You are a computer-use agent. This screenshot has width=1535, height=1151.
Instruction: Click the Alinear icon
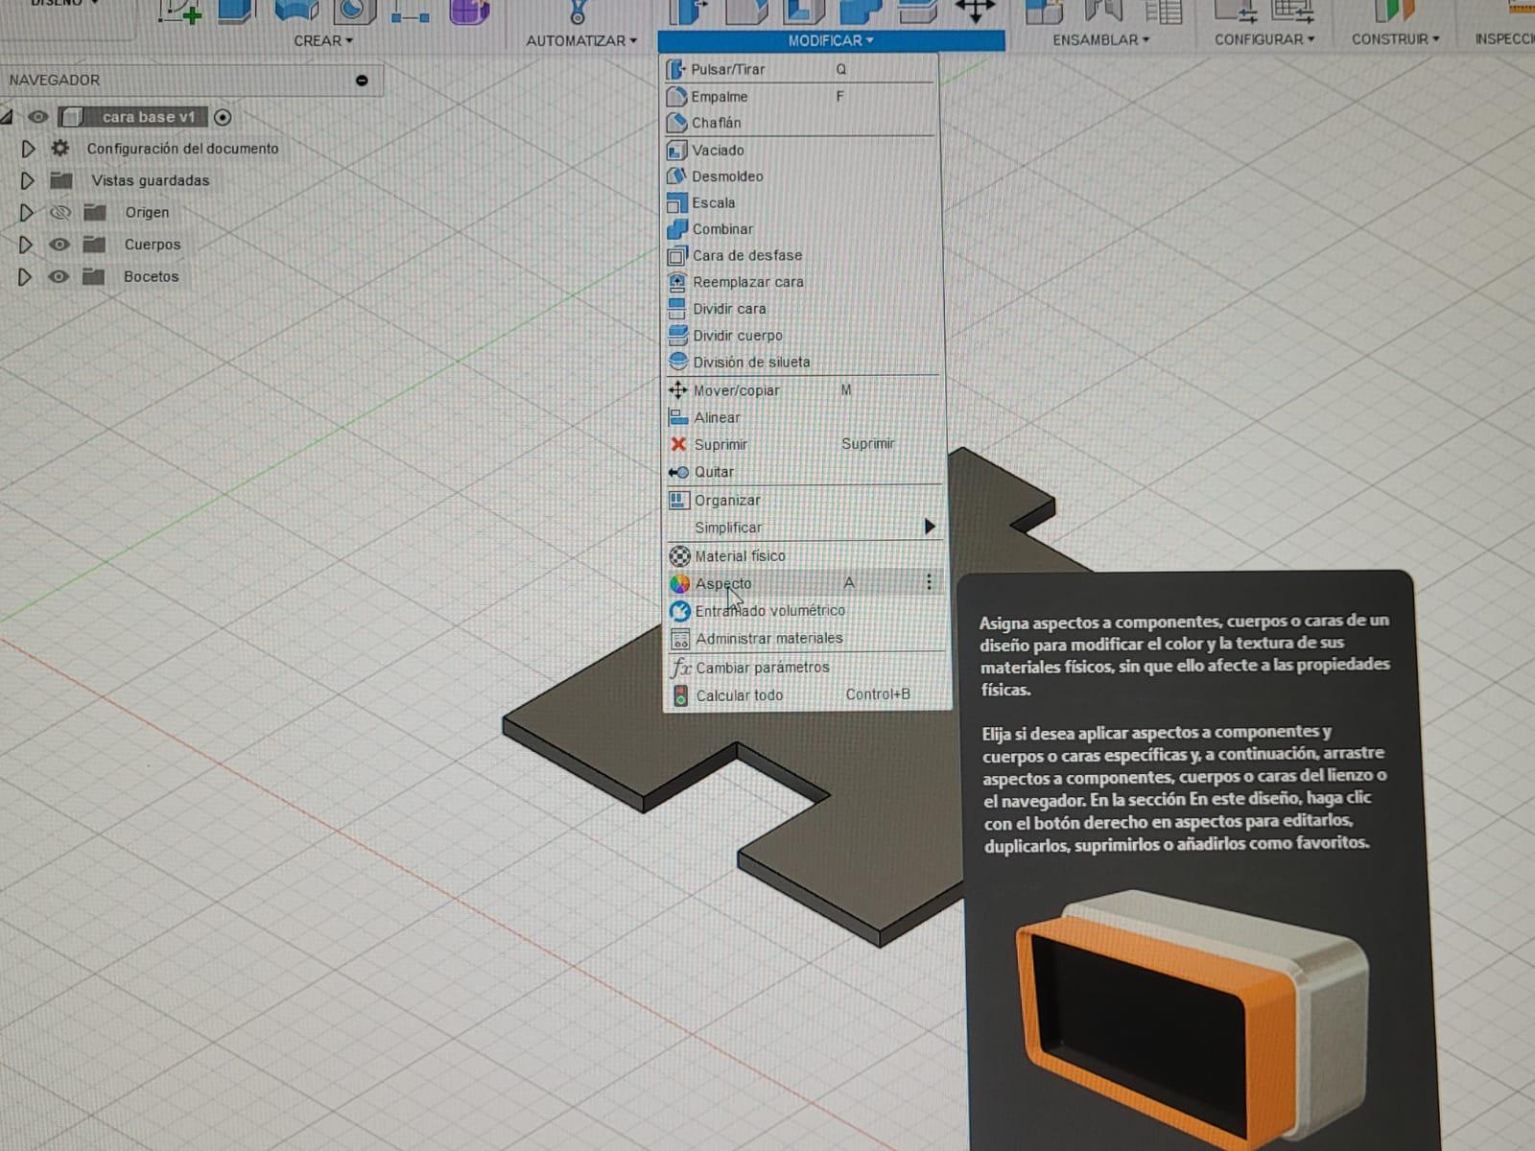click(678, 417)
